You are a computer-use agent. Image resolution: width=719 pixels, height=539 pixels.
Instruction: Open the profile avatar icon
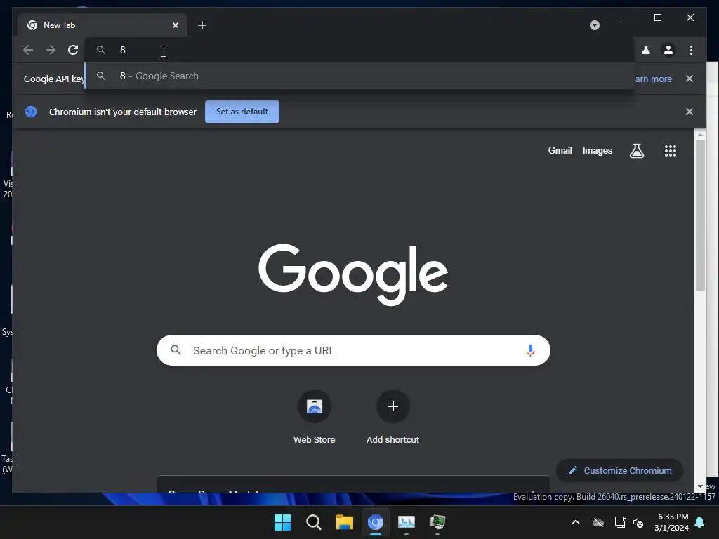(668, 50)
